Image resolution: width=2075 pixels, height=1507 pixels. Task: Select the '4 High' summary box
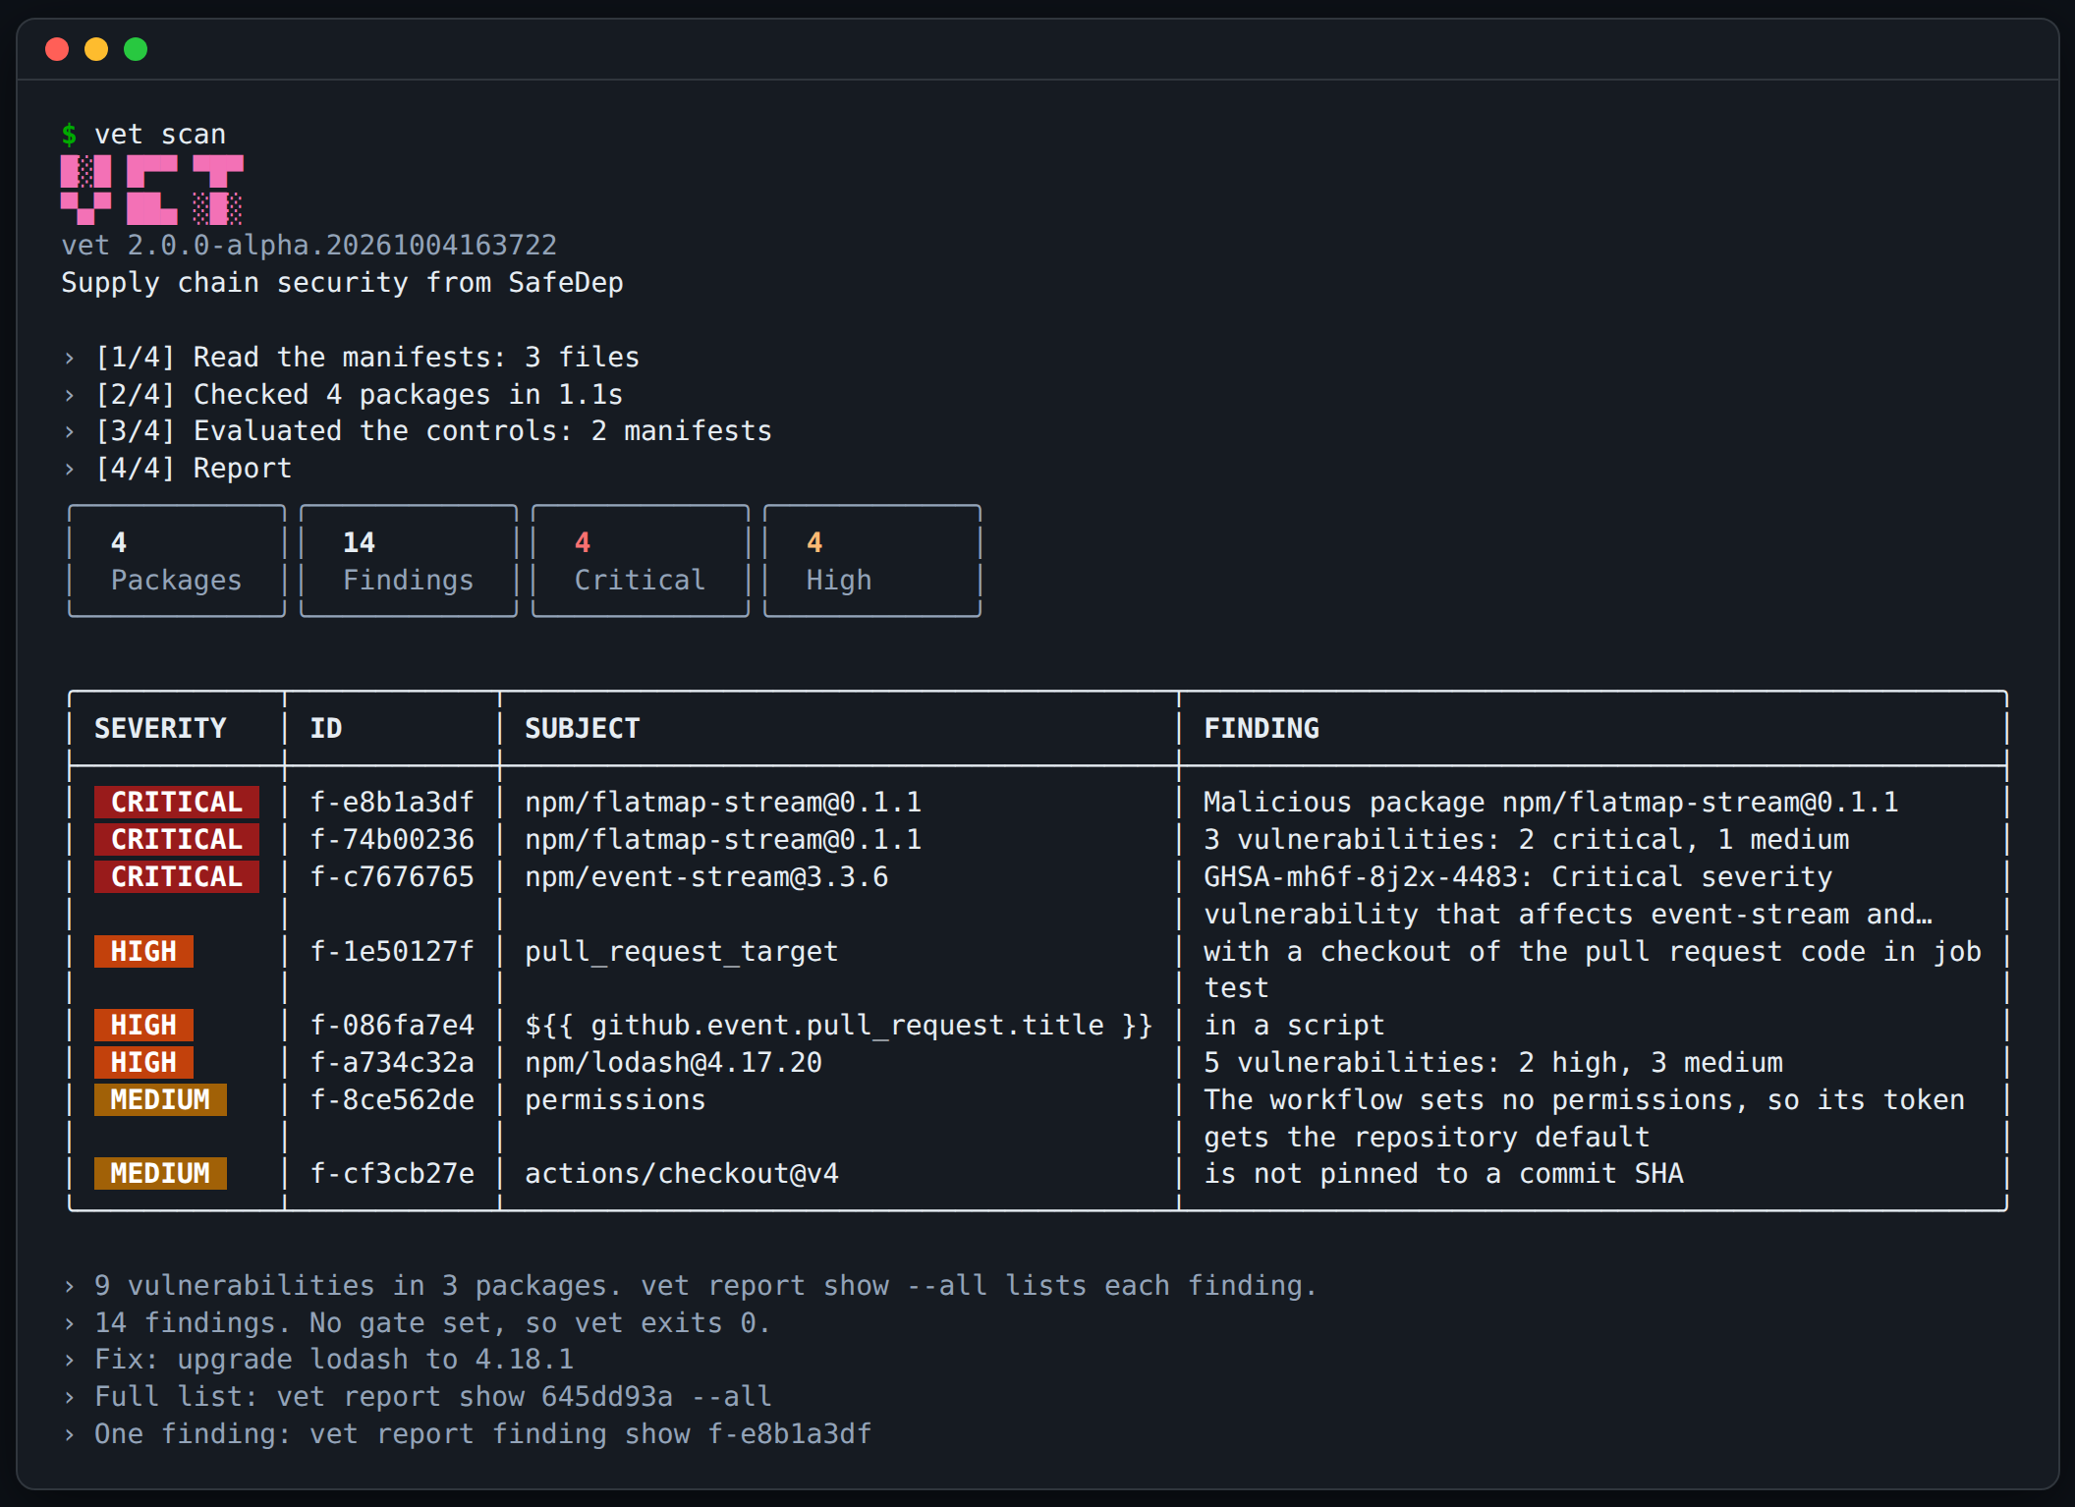coord(872,561)
